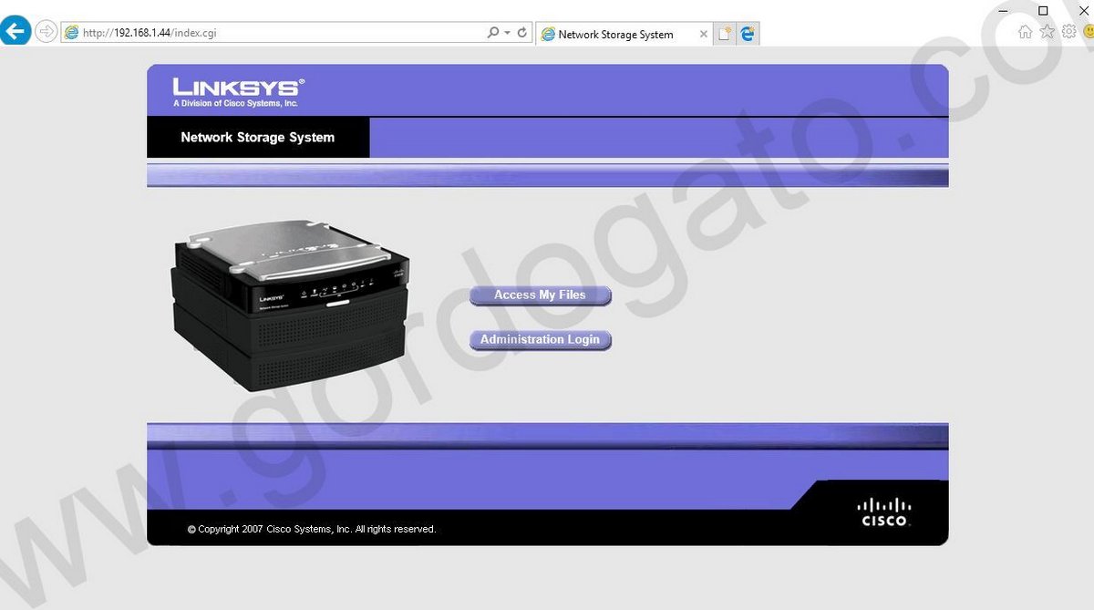Close the Network Storage System tab
Viewport: 1094px width, 610px height.
703,34
